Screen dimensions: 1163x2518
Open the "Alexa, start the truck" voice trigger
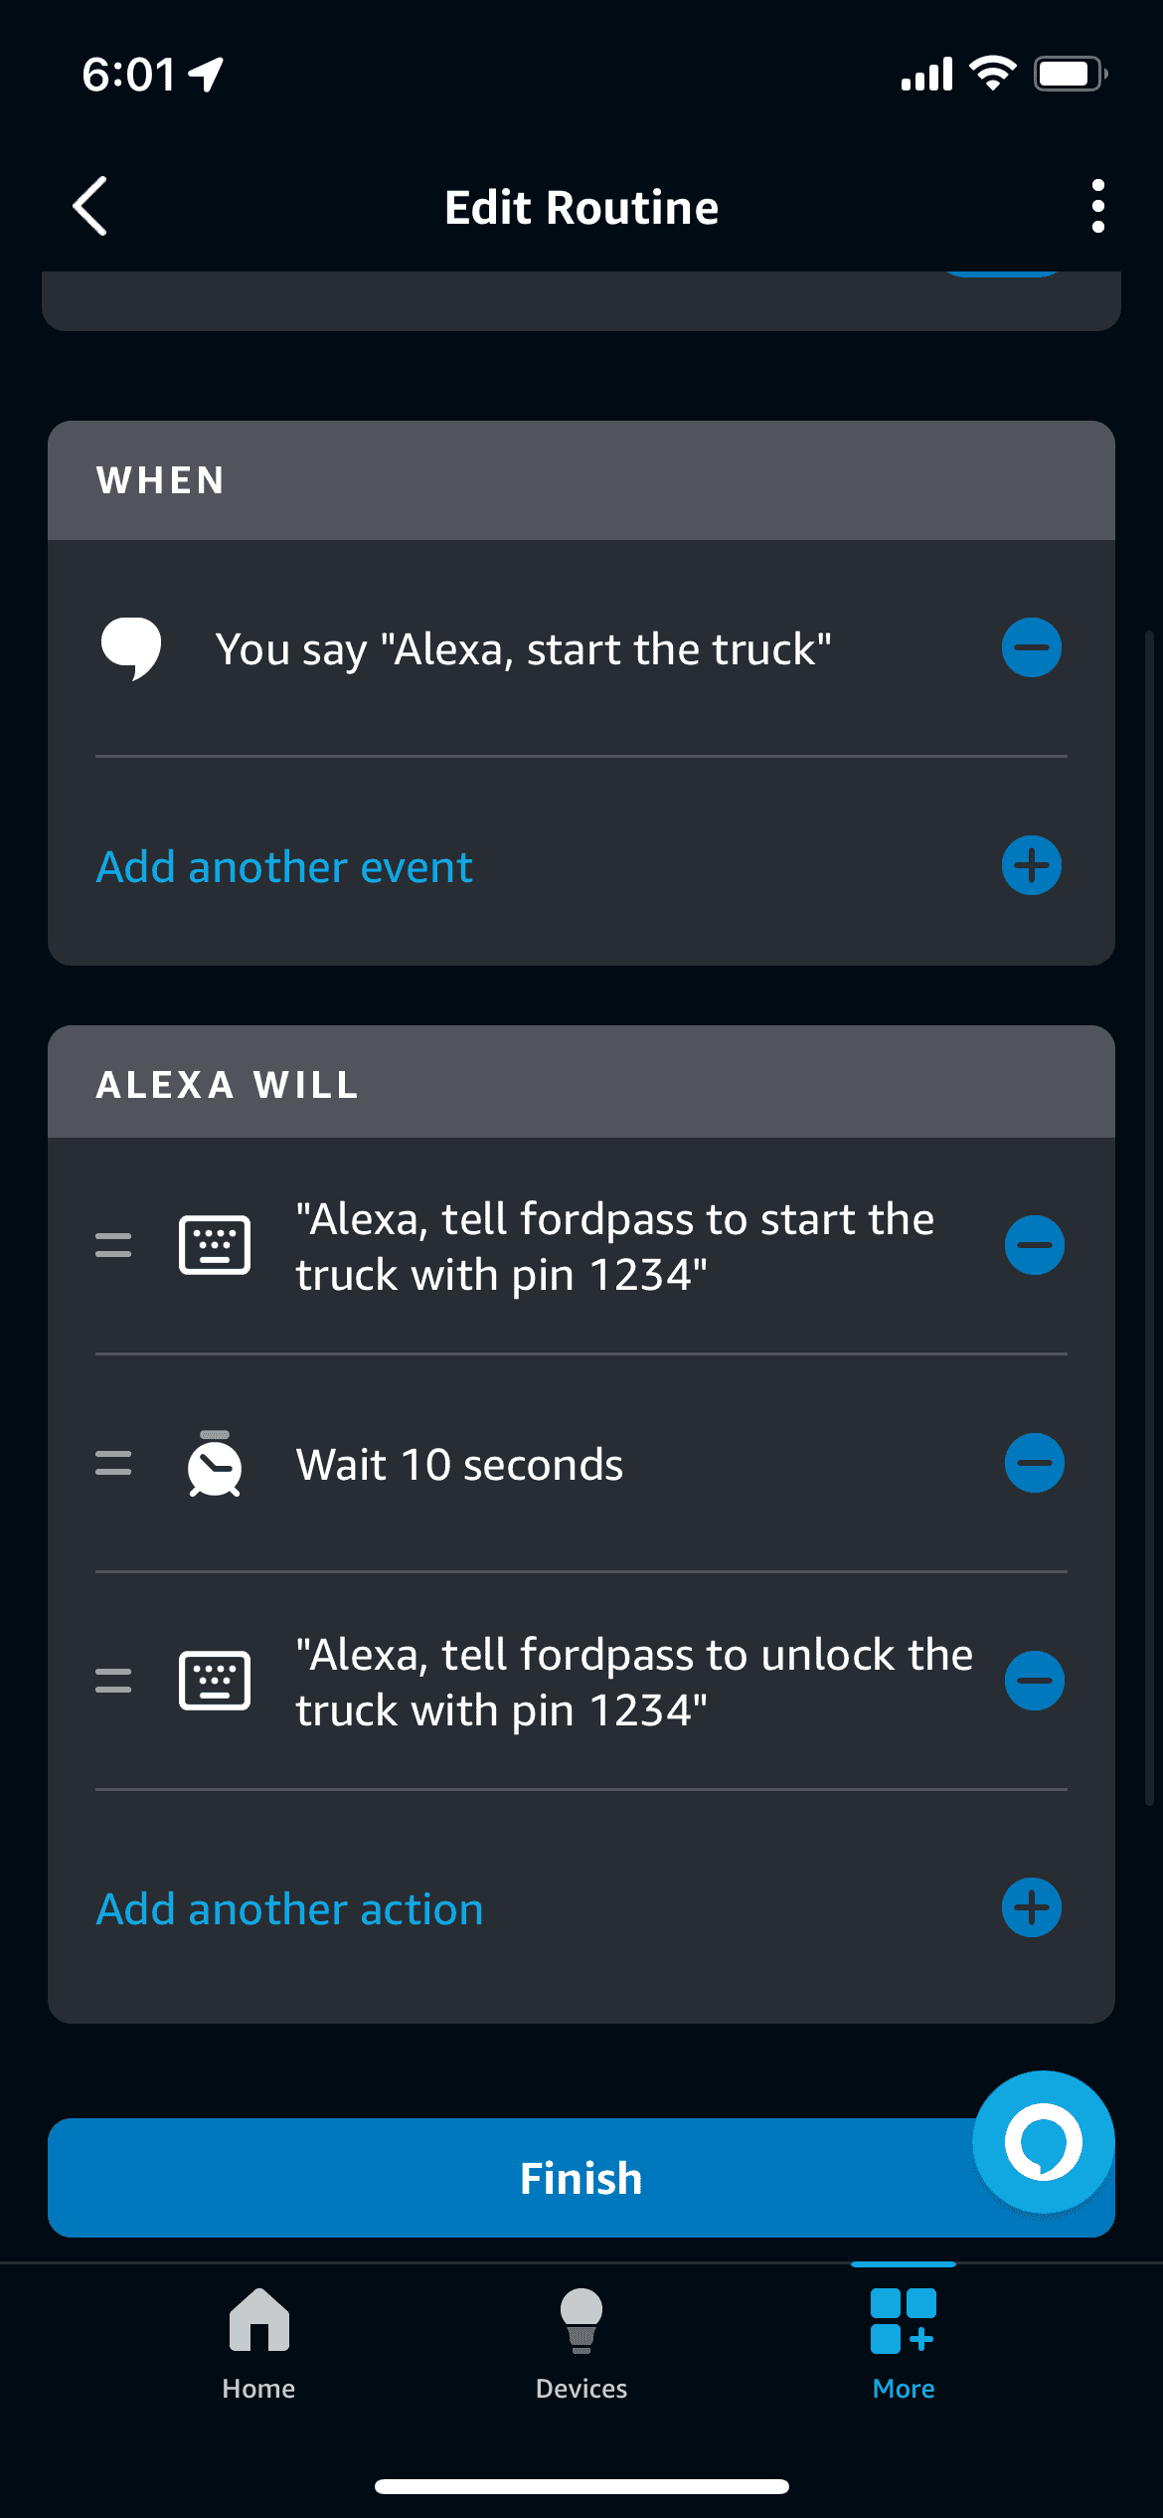(x=523, y=649)
